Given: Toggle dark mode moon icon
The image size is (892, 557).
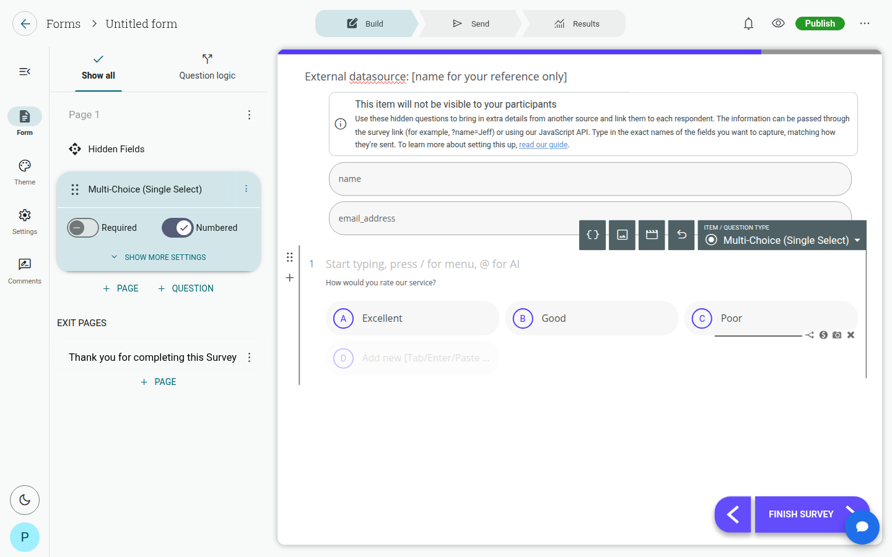Looking at the screenshot, I should pyautogui.click(x=25, y=500).
